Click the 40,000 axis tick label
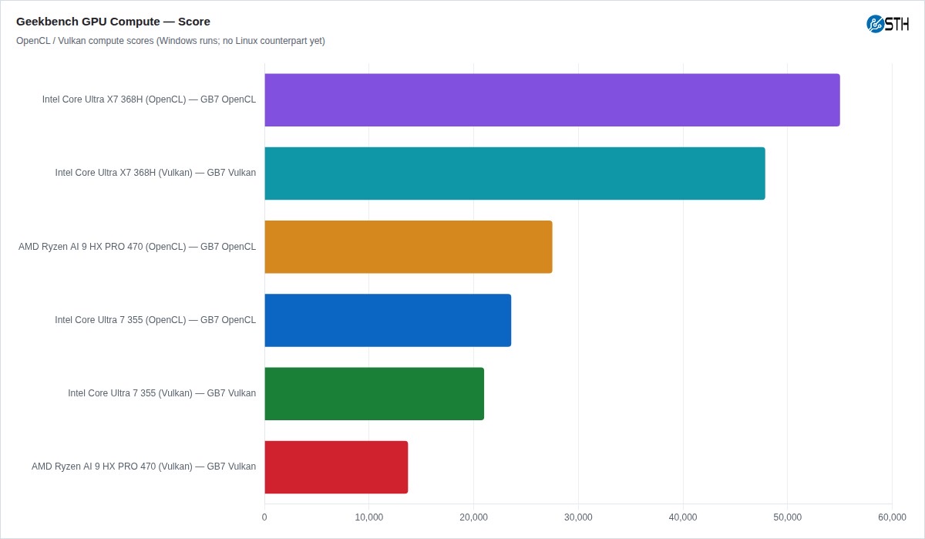The height and width of the screenshot is (539, 925). 683,517
